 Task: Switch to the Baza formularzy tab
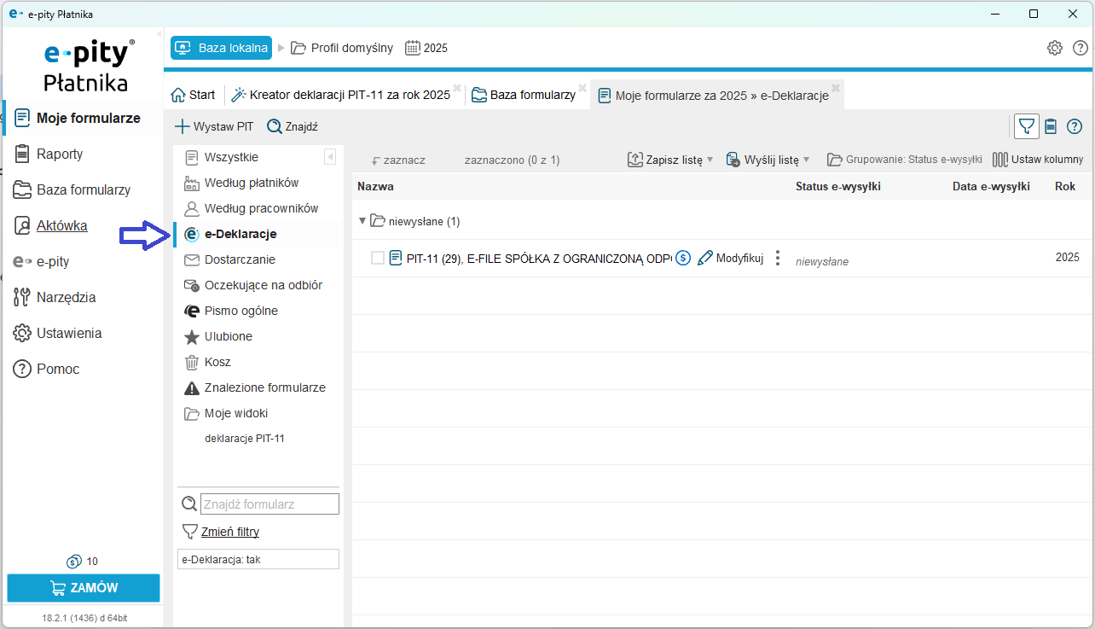[x=524, y=95]
